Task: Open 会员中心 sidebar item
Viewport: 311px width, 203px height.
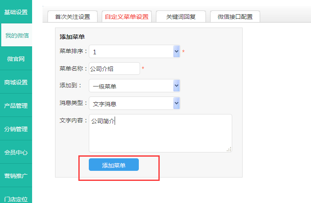Action: click(16, 152)
